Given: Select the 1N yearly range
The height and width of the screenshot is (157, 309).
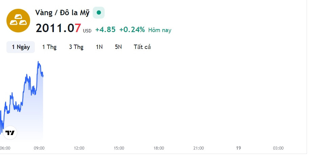Looking at the screenshot, I should pyautogui.click(x=99, y=47).
